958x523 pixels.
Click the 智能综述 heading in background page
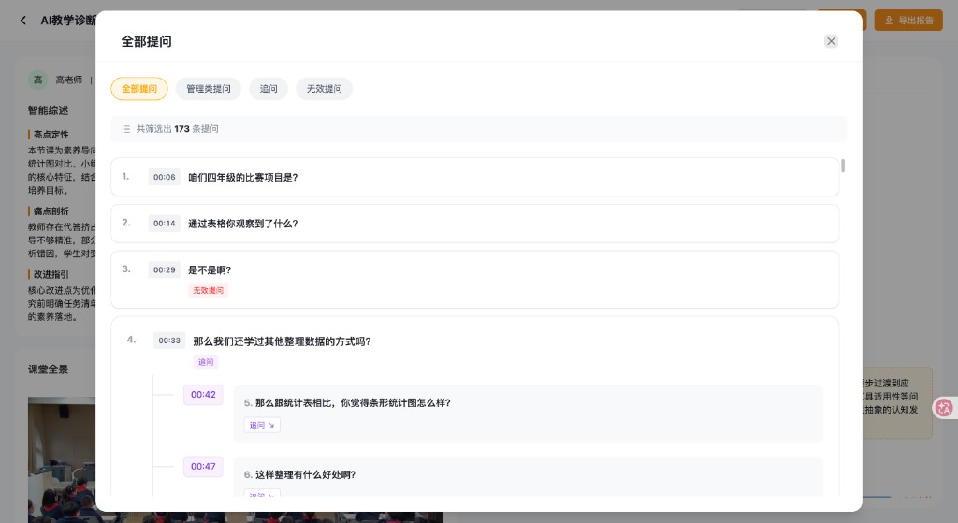[48, 110]
